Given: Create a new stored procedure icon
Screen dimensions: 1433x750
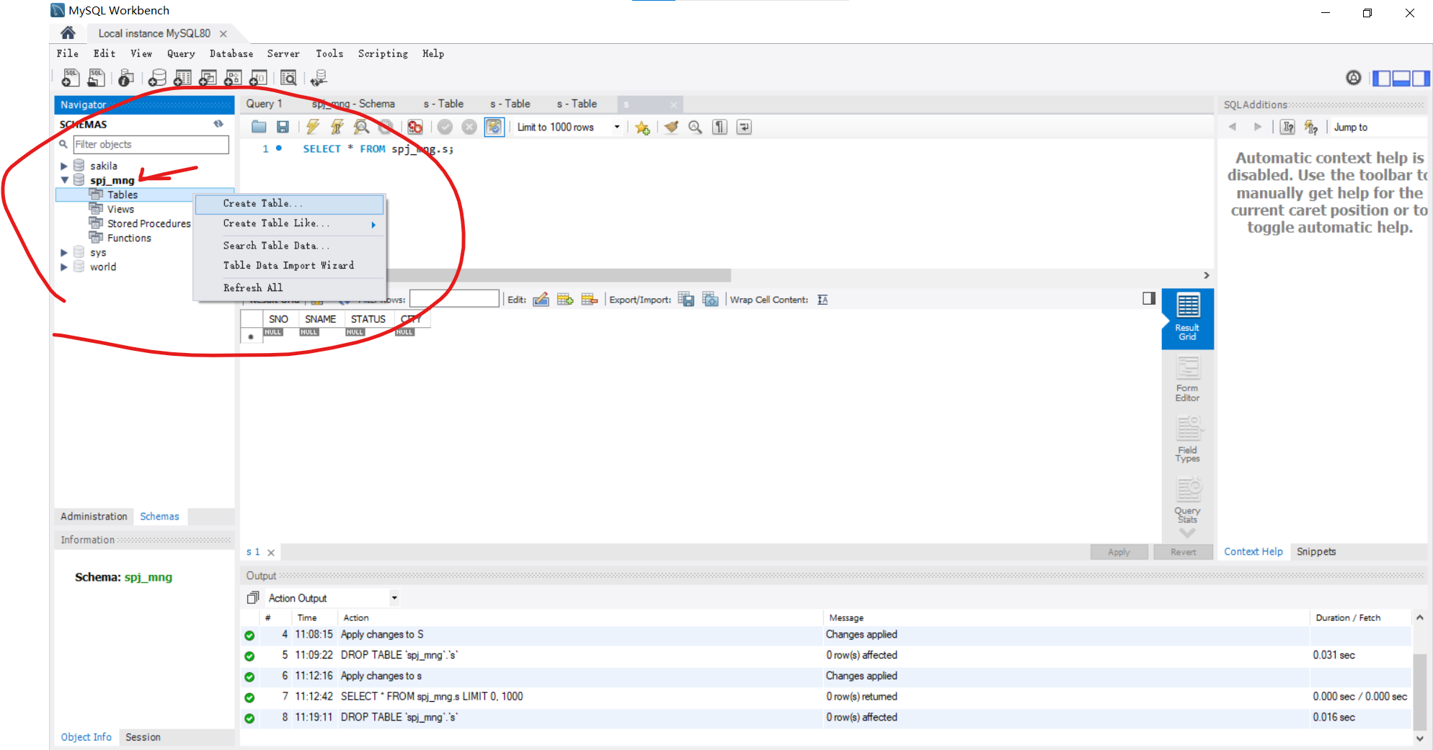Looking at the screenshot, I should click(233, 78).
